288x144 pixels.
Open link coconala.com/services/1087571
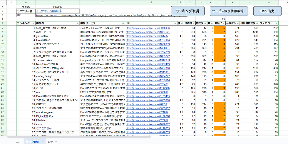(148, 32)
